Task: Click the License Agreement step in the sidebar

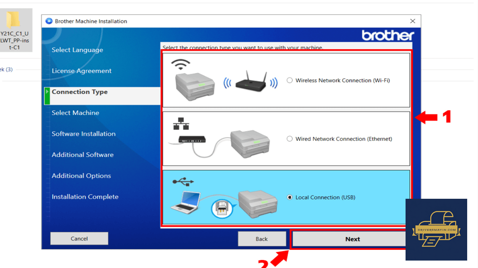Action: click(82, 71)
